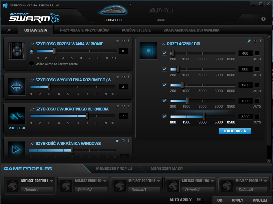Select the vertical scroll speed radio button
273x204 pixels.
tap(32, 51)
